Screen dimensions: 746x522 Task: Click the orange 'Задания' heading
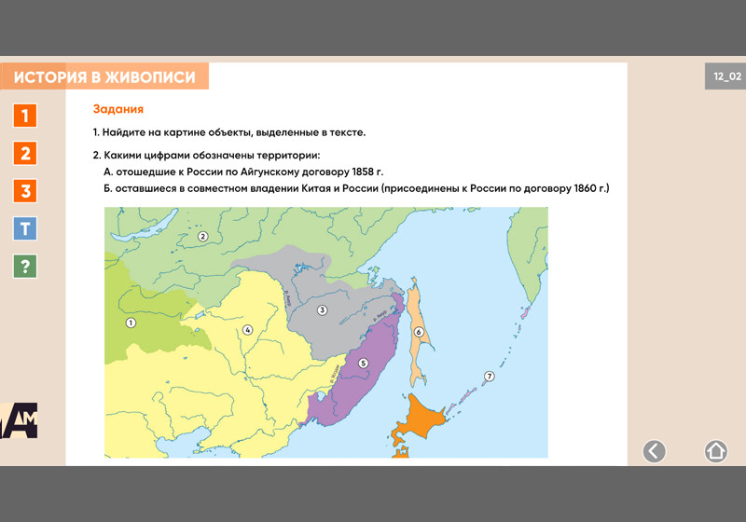click(x=117, y=109)
